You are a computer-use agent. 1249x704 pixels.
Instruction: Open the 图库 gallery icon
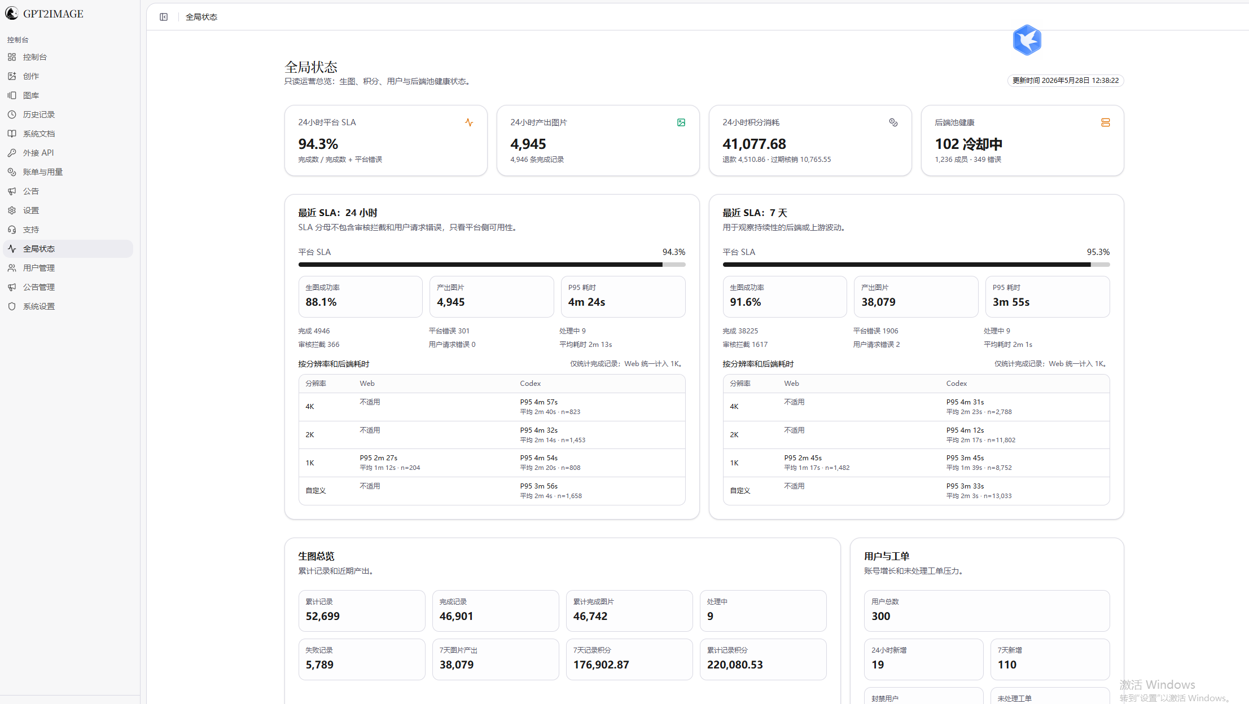[12, 95]
